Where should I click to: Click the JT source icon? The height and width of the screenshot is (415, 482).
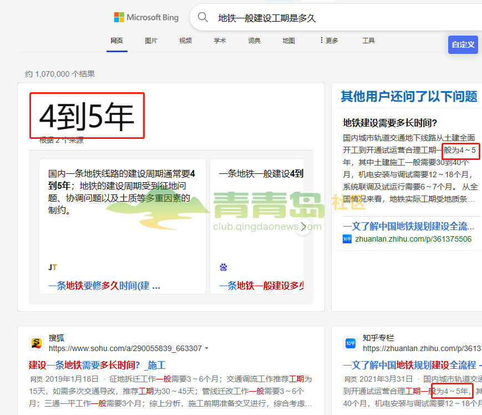[x=53, y=267]
